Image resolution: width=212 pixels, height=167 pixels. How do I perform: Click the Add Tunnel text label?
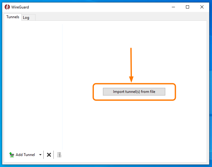[25, 155]
